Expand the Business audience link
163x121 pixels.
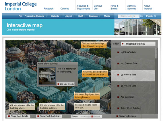pyautogui.click(x=94, y=16)
